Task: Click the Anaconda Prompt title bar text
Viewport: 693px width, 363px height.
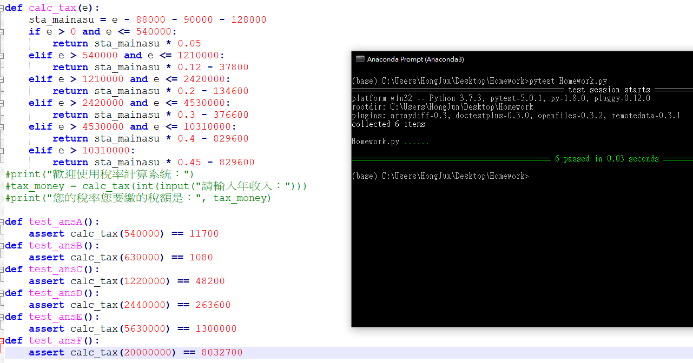Action: (415, 59)
